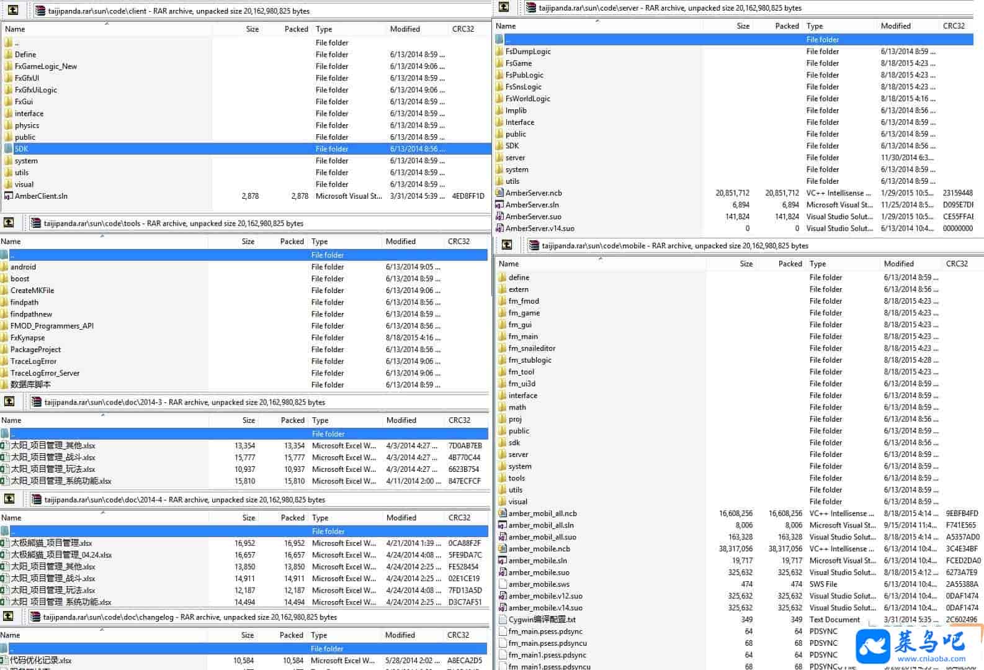The width and height of the screenshot is (984, 670).
Task: Sort the server panel by the Modified column
Action: (895, 26)
